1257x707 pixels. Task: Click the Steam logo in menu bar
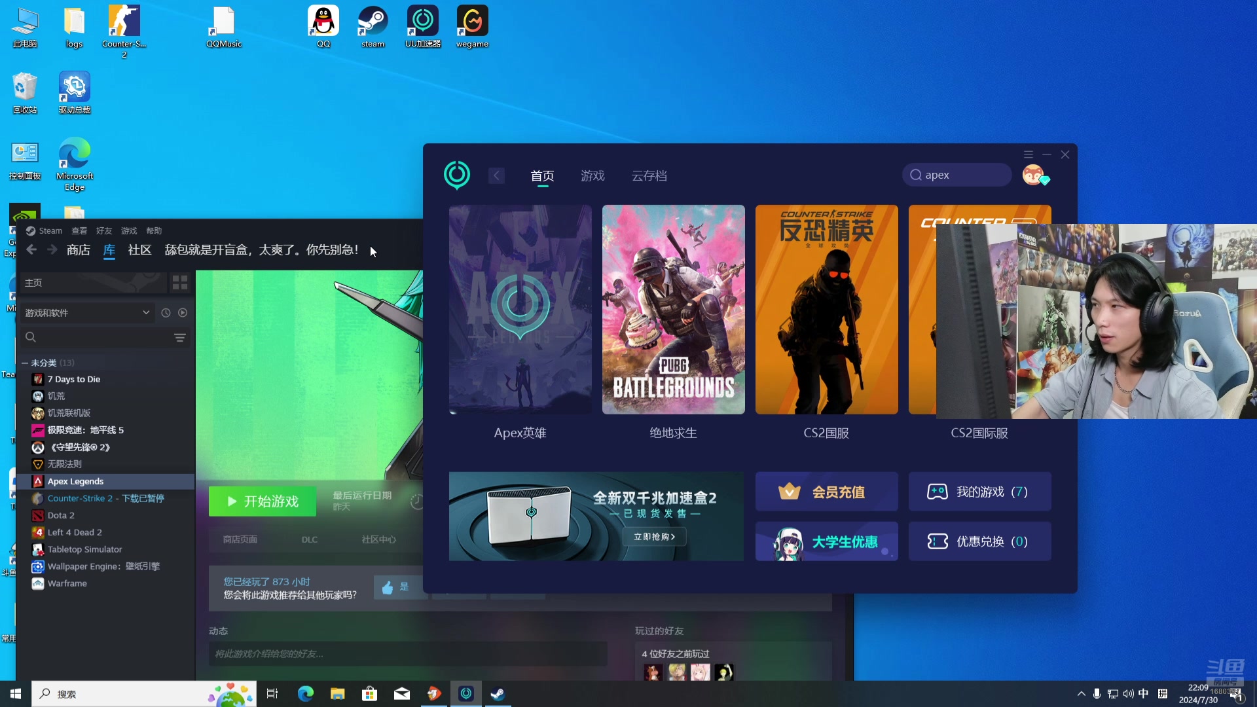click(30, 230)
